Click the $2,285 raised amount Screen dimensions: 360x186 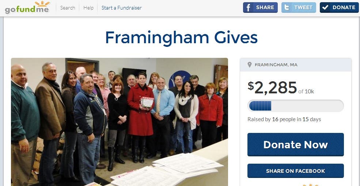pos(272,88)
